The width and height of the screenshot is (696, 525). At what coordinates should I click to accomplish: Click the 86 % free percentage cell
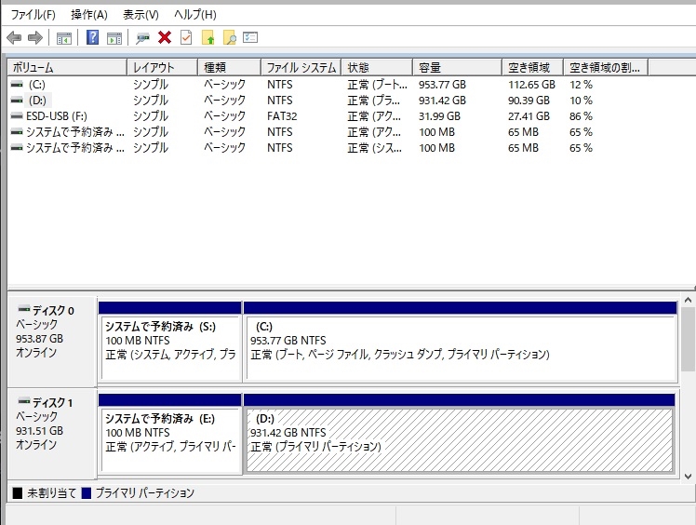[x=581, y=116]
